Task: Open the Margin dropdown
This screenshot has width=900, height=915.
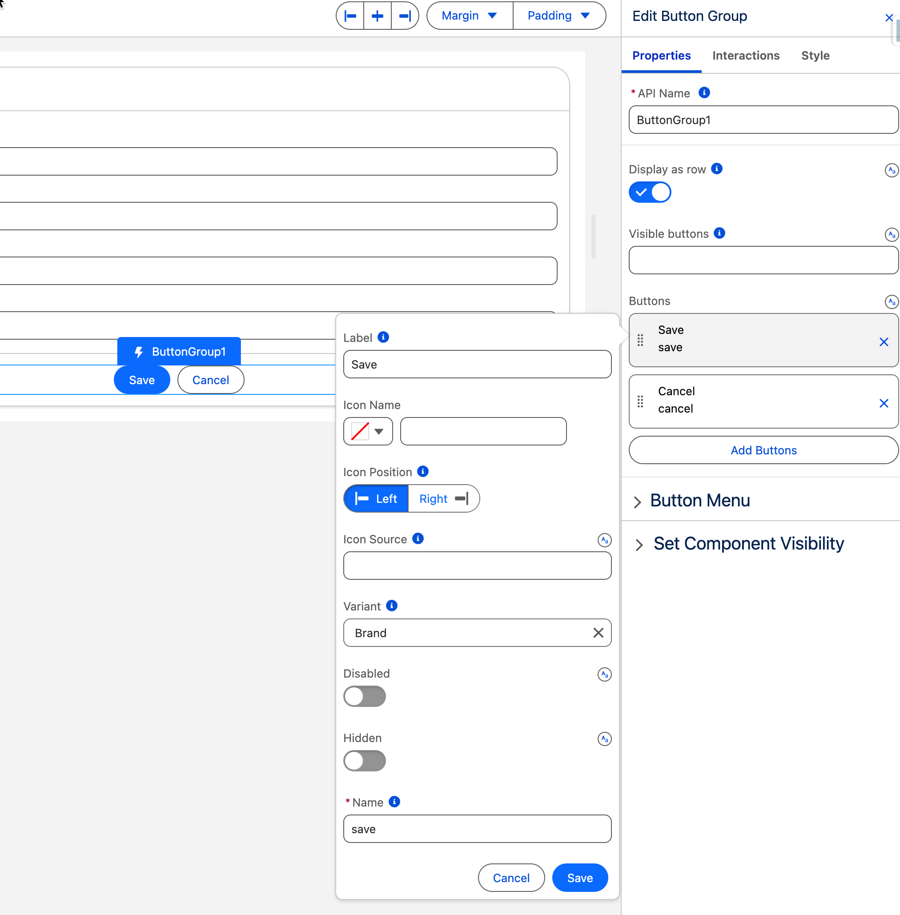Action: tap(470, 16)
